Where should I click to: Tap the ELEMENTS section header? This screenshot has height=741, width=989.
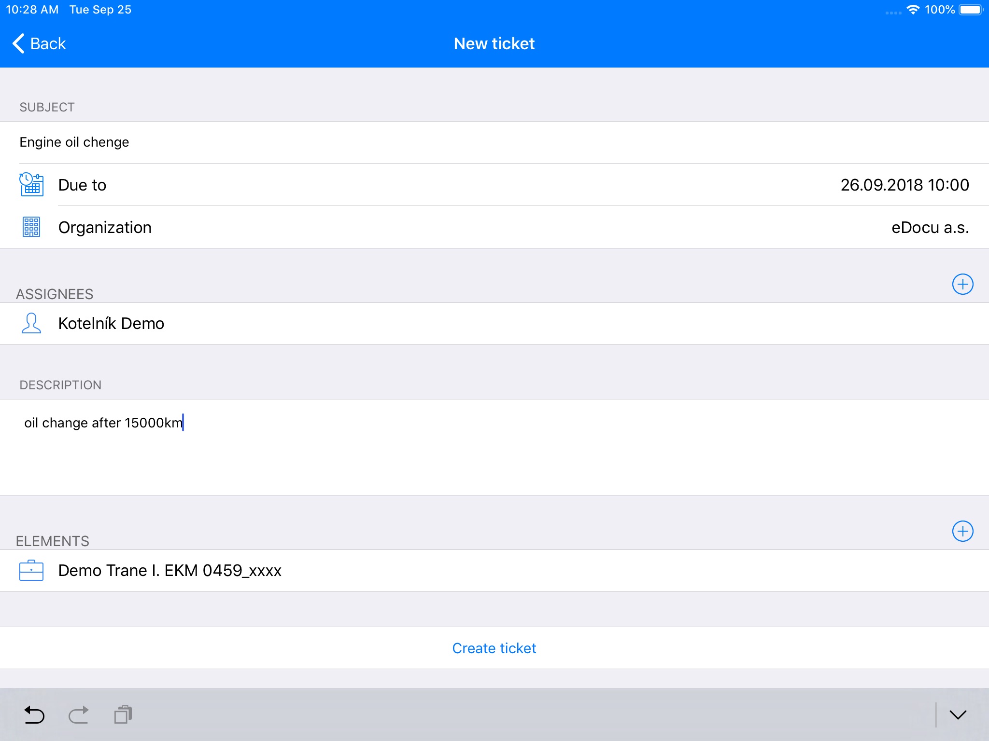[x=53, y=541]
